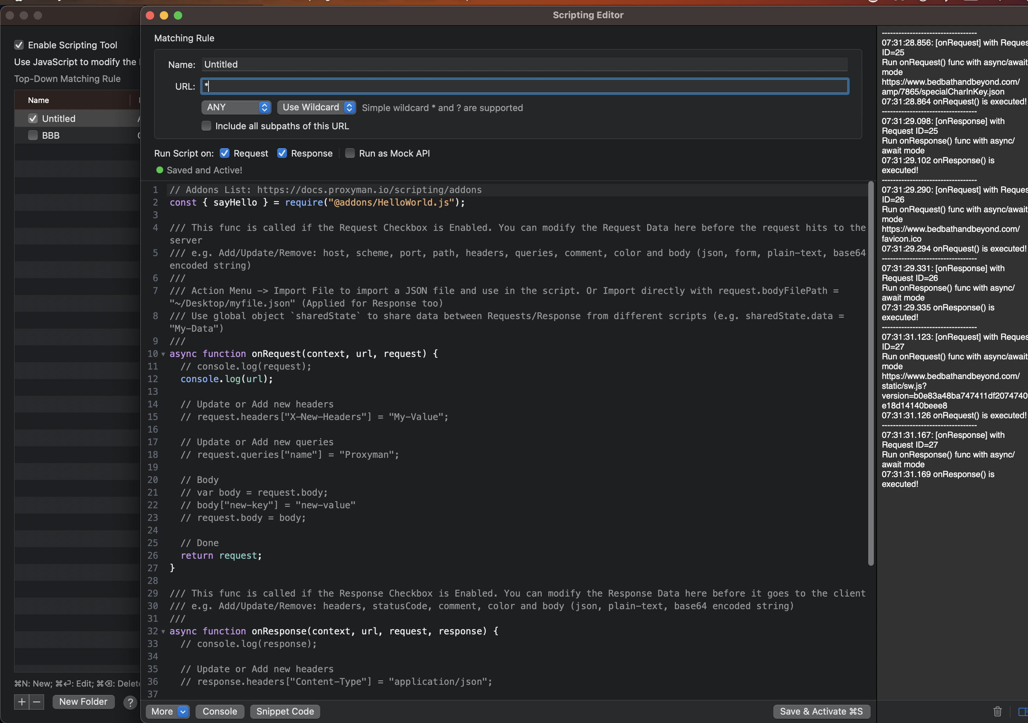This screenshot has height=723, width=1028.
Task: Click the green Saved and Active indicator
Action: click(x=159, y=170)
